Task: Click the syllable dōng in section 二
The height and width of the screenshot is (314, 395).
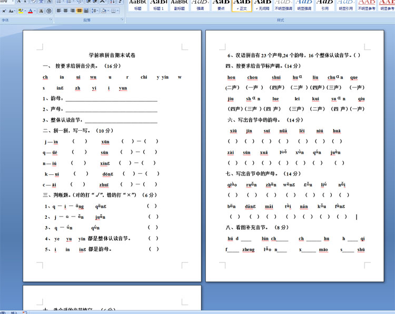Action: 108,174
